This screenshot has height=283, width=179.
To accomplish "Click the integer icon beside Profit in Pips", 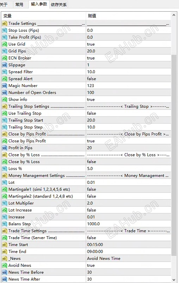I will [x=4, y=148].
